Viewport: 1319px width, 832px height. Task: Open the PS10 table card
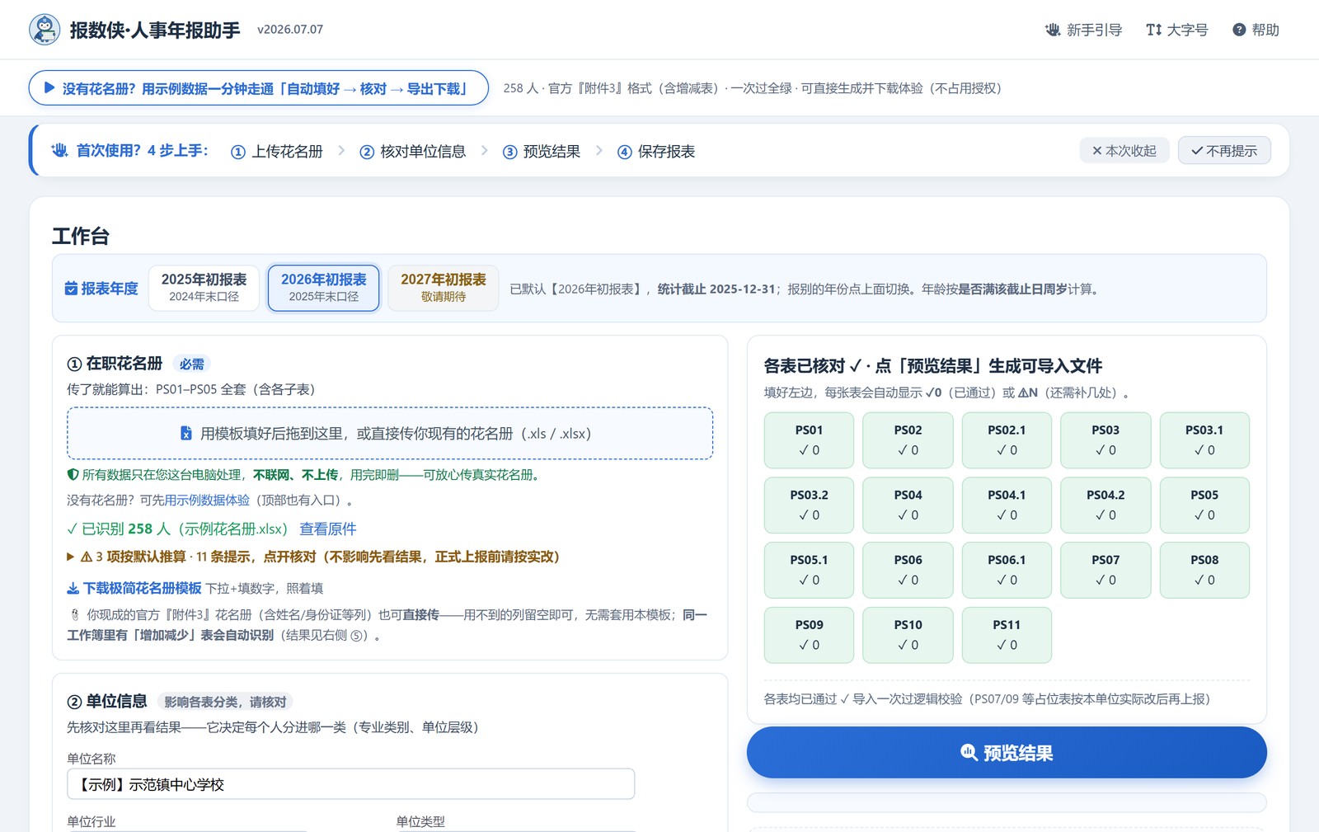(908, 635)
